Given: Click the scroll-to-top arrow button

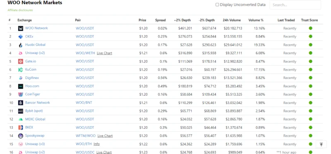Looking at the screenshot, I should click(x=321, y=145).
